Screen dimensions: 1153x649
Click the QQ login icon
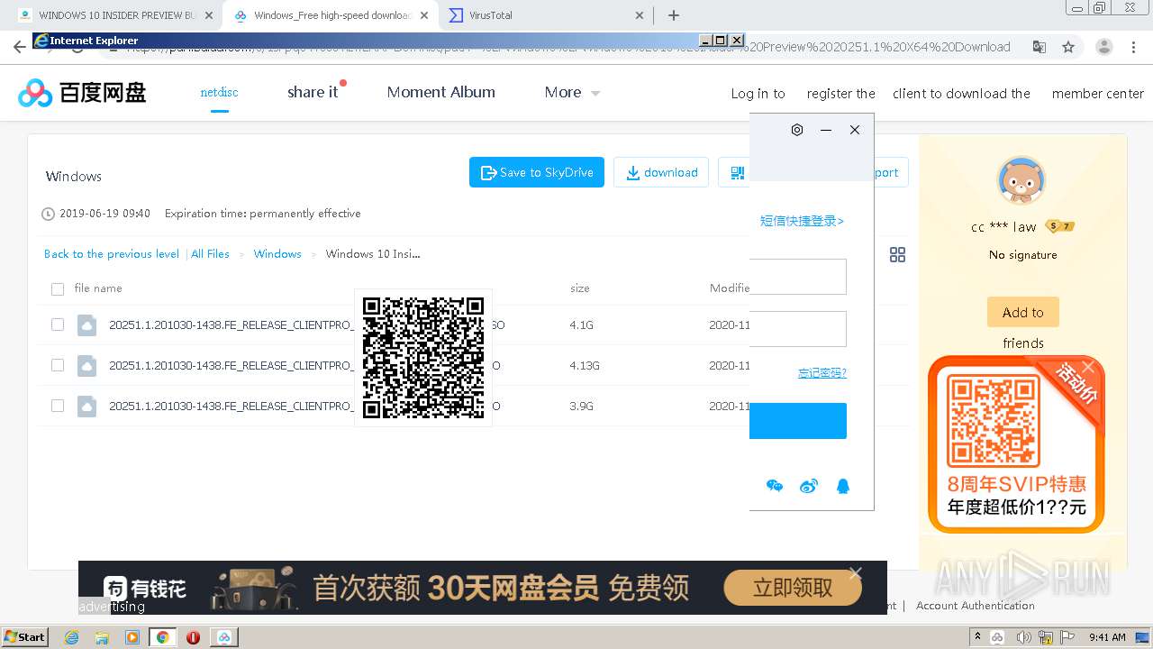point(843,487)
